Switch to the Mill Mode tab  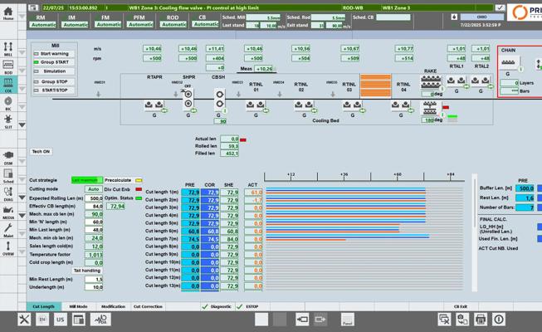(79, 306)
